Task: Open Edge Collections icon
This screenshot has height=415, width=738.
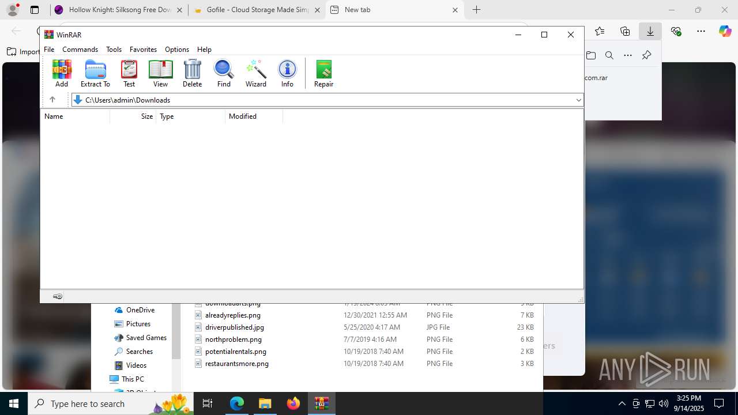Action: (625, 31)
